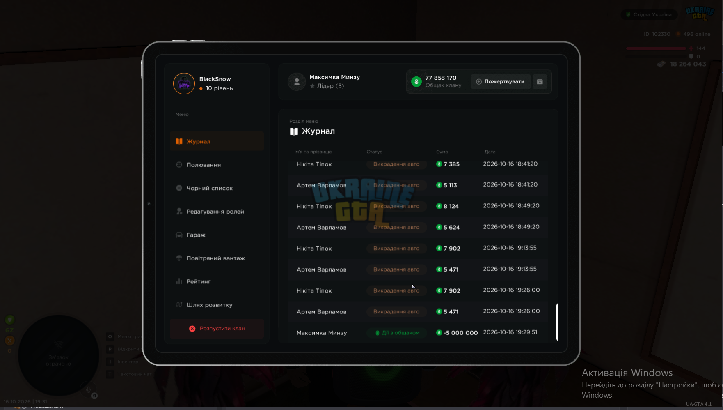The height and width of the screenshot is (410, 723).
Task: Click the clan safe withdraw icon
Action: click(x=540, y=81)
